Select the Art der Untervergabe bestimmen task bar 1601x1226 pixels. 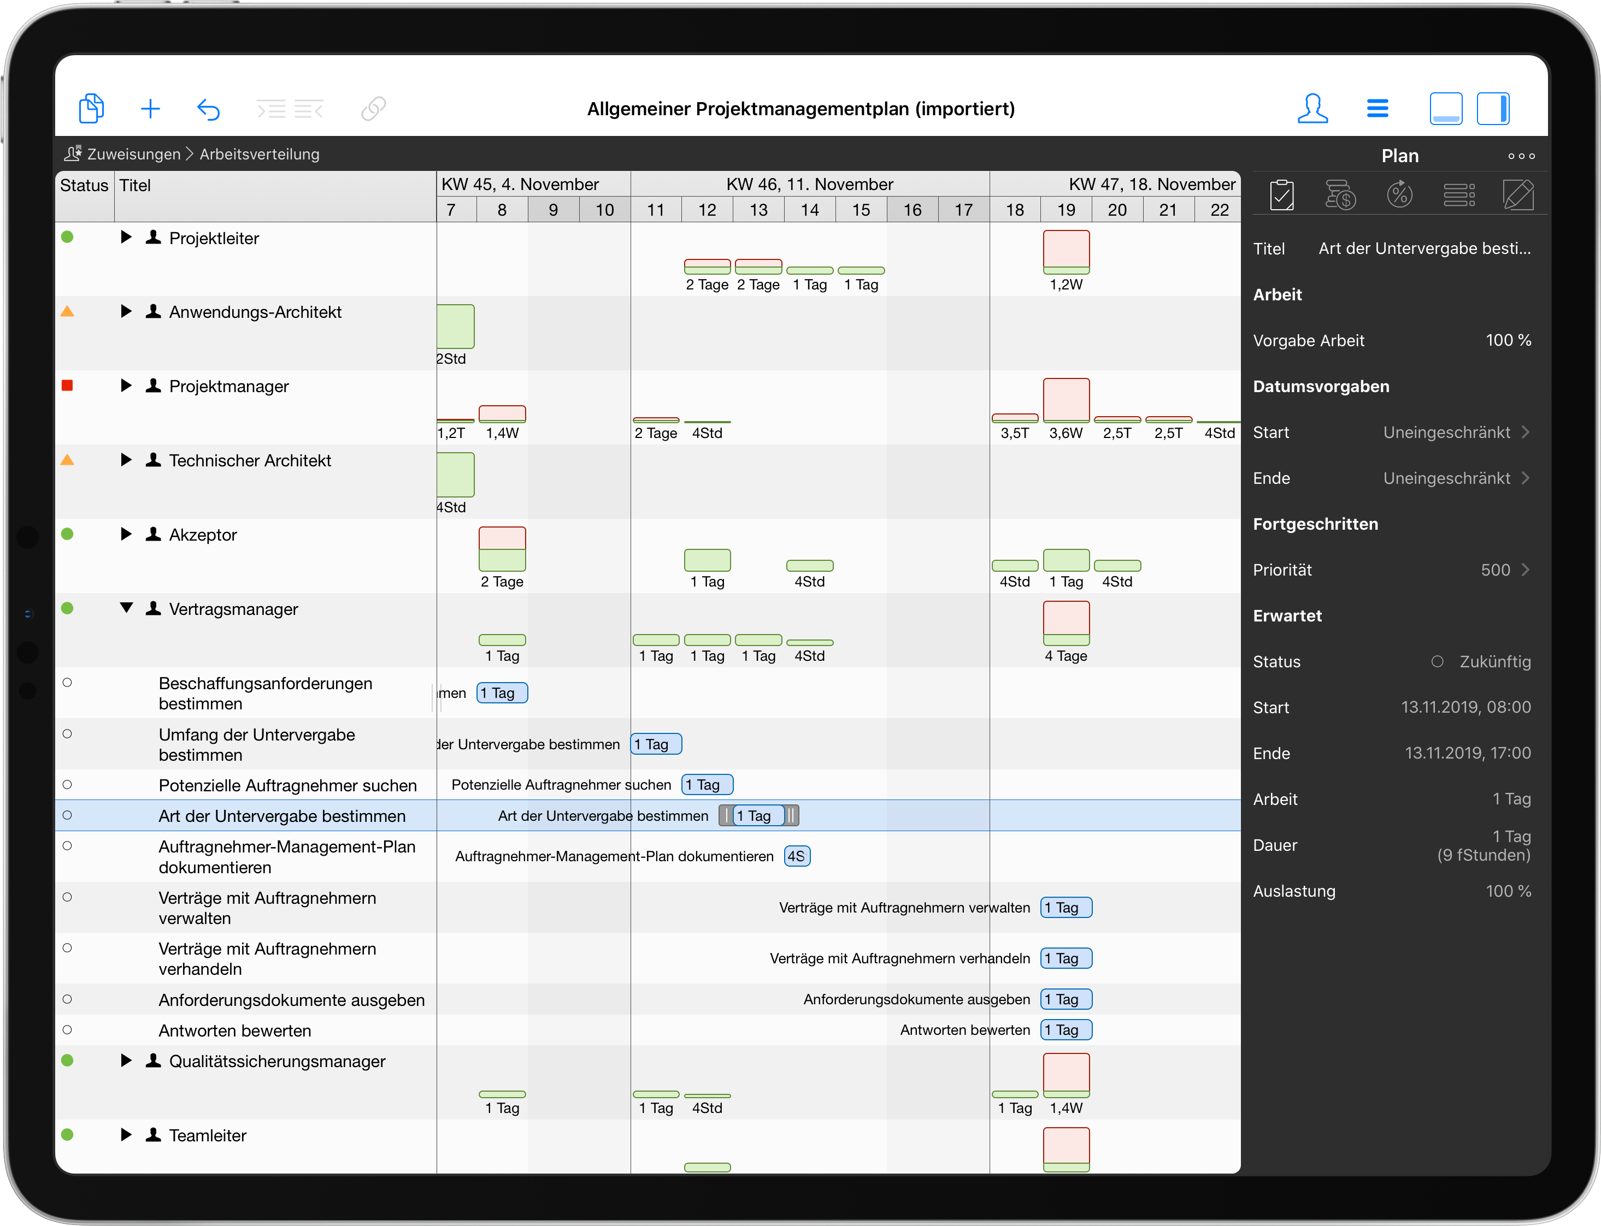[757, 815]
